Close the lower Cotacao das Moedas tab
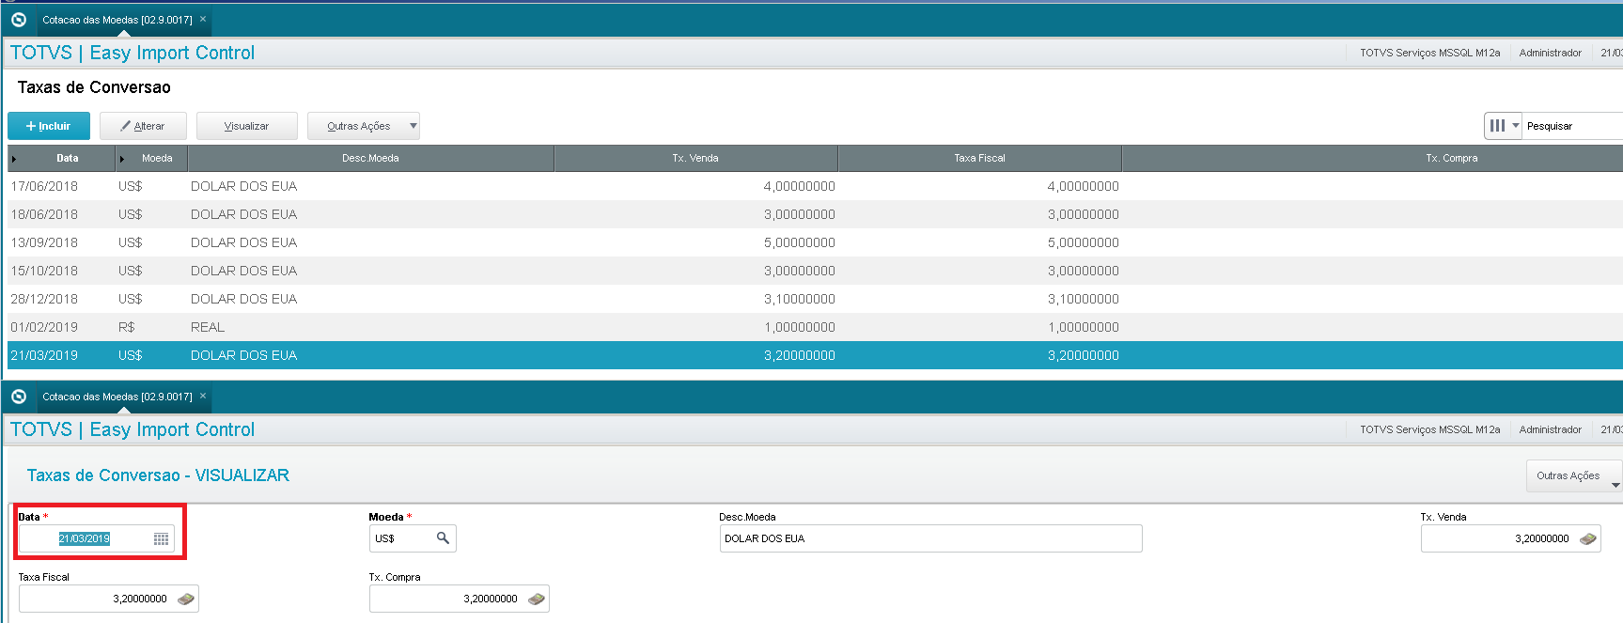 pyautogui.click(x=203, y=396)
